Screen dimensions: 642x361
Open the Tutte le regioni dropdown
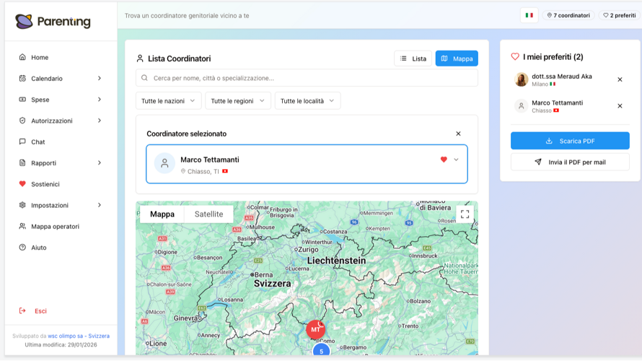237,101
